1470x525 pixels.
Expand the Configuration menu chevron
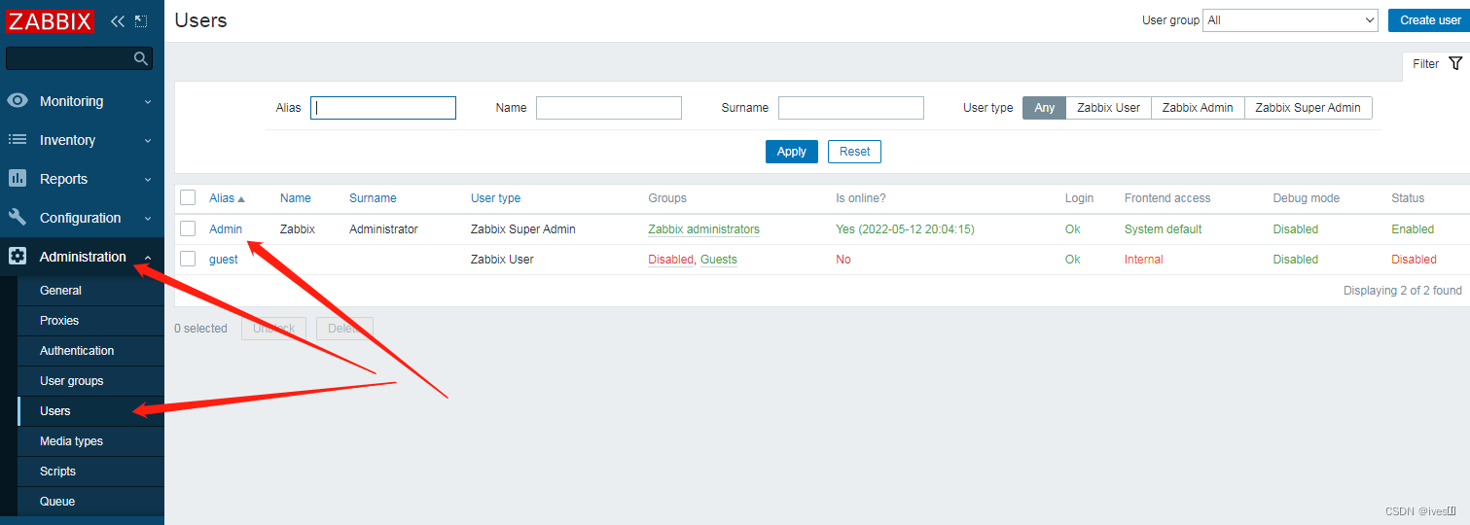148,218
